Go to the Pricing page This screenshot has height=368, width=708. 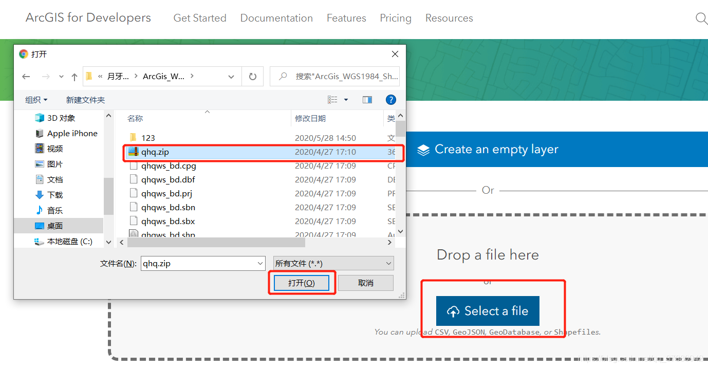[x=395, y=18]
